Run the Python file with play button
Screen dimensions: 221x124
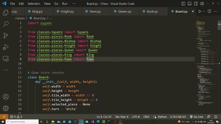pyautogui.click(x=200, y=11)
